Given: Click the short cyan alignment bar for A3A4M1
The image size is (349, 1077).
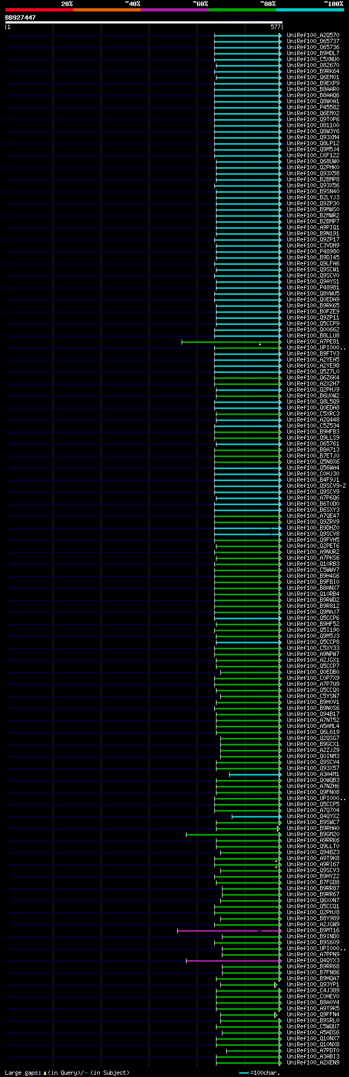Looking at the screenshot, I should tap(255, 774).
